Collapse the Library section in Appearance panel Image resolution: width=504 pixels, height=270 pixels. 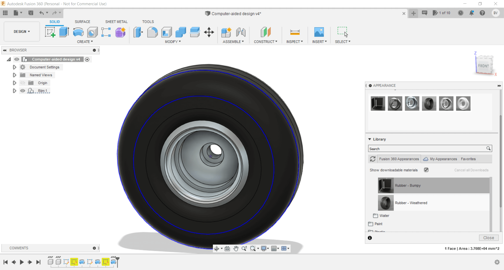(370, 139)
